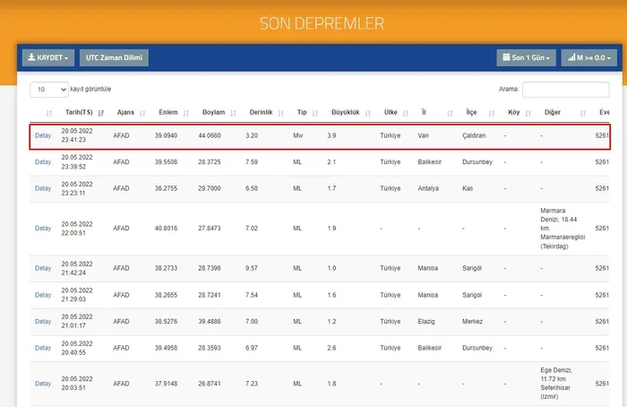Click the Boylam column header text
The width and height of the screenshot is (627, 407).
coord(213,112)
